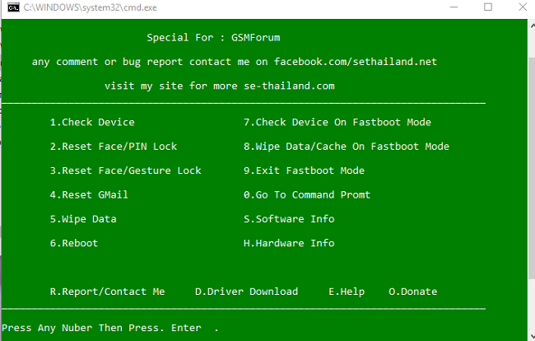Pick 3.Reset Face/Gesture Lock option

(125, 170)
